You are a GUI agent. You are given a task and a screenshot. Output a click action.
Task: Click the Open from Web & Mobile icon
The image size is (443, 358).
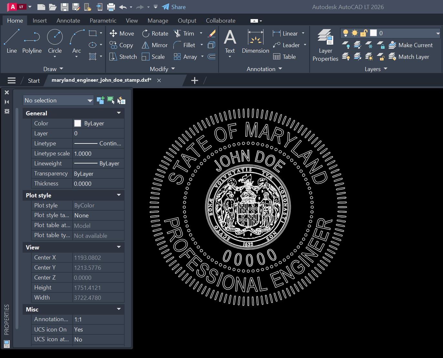coord(88,7)
